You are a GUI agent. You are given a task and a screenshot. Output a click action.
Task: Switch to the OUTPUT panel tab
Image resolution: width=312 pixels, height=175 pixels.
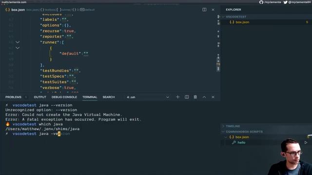point(40,97)
